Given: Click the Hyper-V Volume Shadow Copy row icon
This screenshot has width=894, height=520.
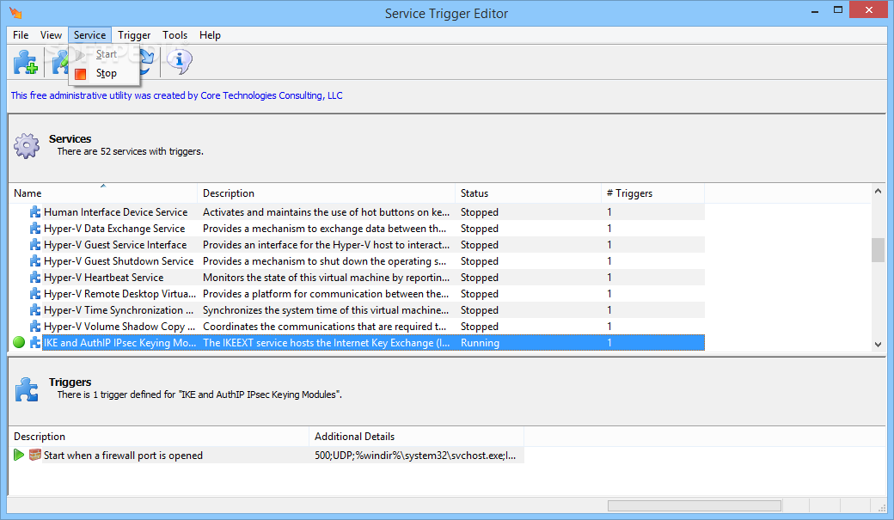Looking at the screenshot, I should click(x=34, y=327).
